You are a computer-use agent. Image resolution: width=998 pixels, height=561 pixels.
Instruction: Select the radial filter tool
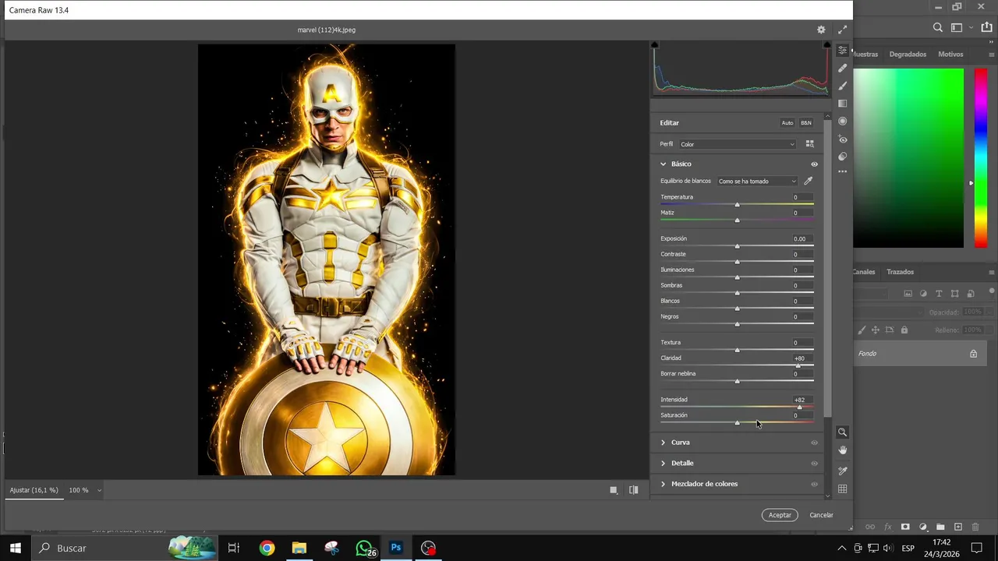(842, 121)
